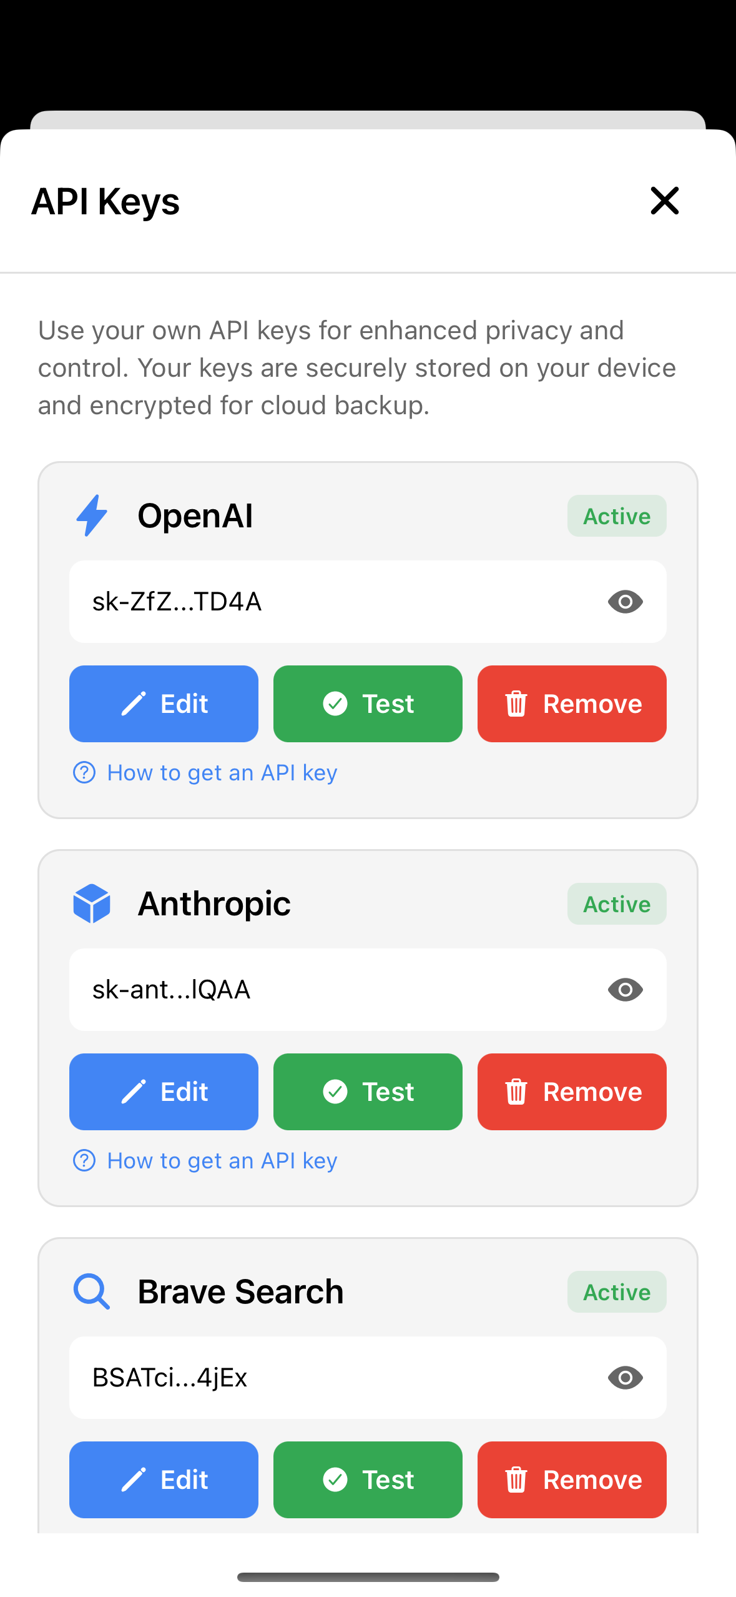
Task: Click the Anthropic cube icon
Action: coord(92,903)
